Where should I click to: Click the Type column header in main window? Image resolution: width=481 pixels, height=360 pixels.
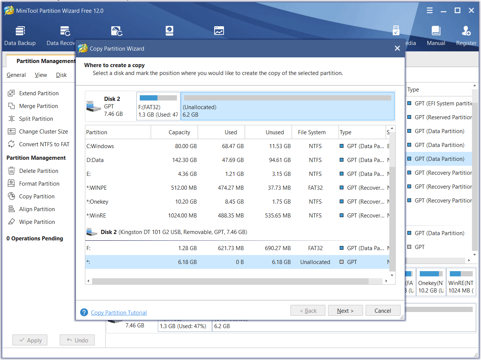point(439,89)
